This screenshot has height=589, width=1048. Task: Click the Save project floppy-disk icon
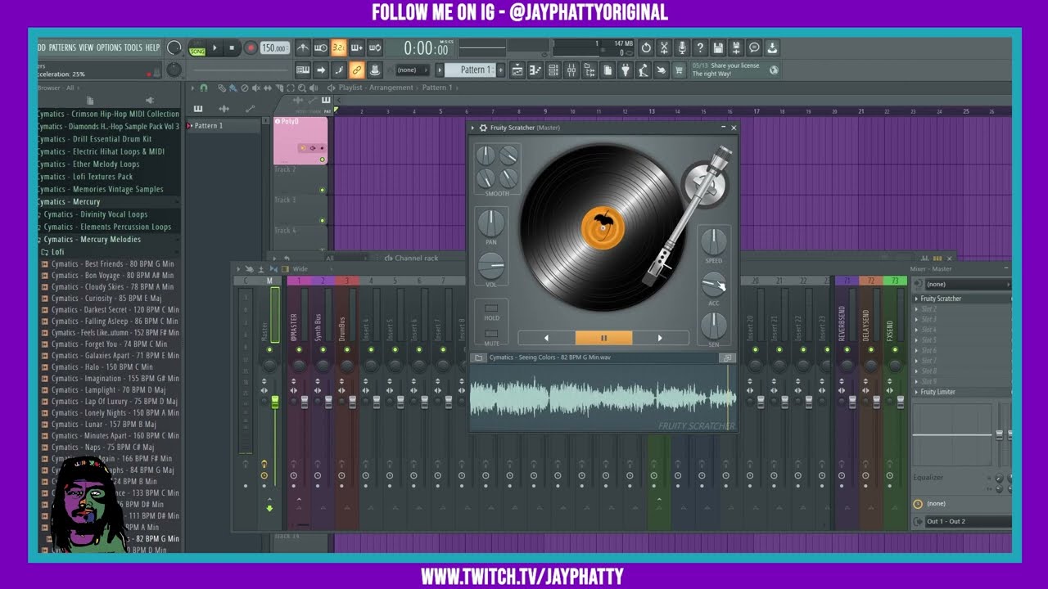718,48
